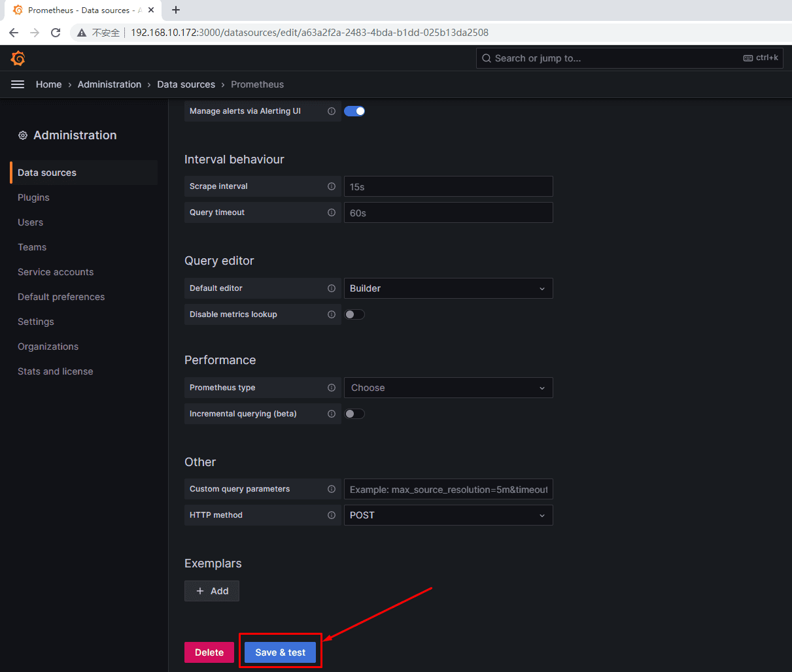Open Teams in Administration sidebar
The image size is (792, 672).
tap(32, 247)
